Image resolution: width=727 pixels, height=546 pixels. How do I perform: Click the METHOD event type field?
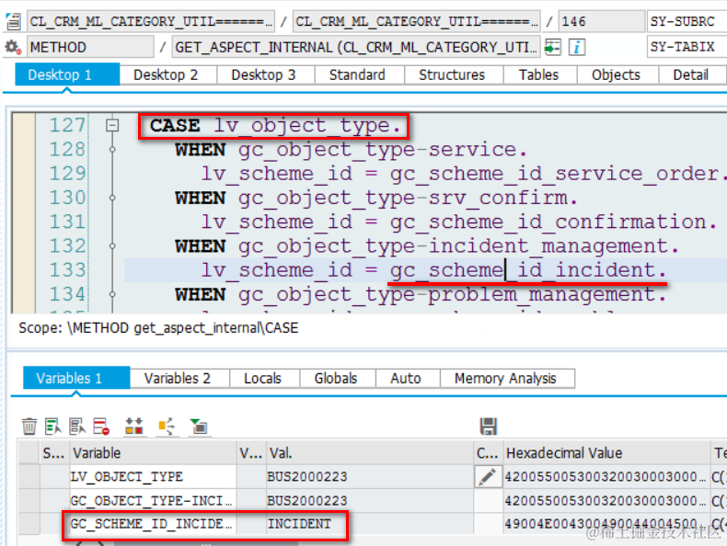coord(90,47)
